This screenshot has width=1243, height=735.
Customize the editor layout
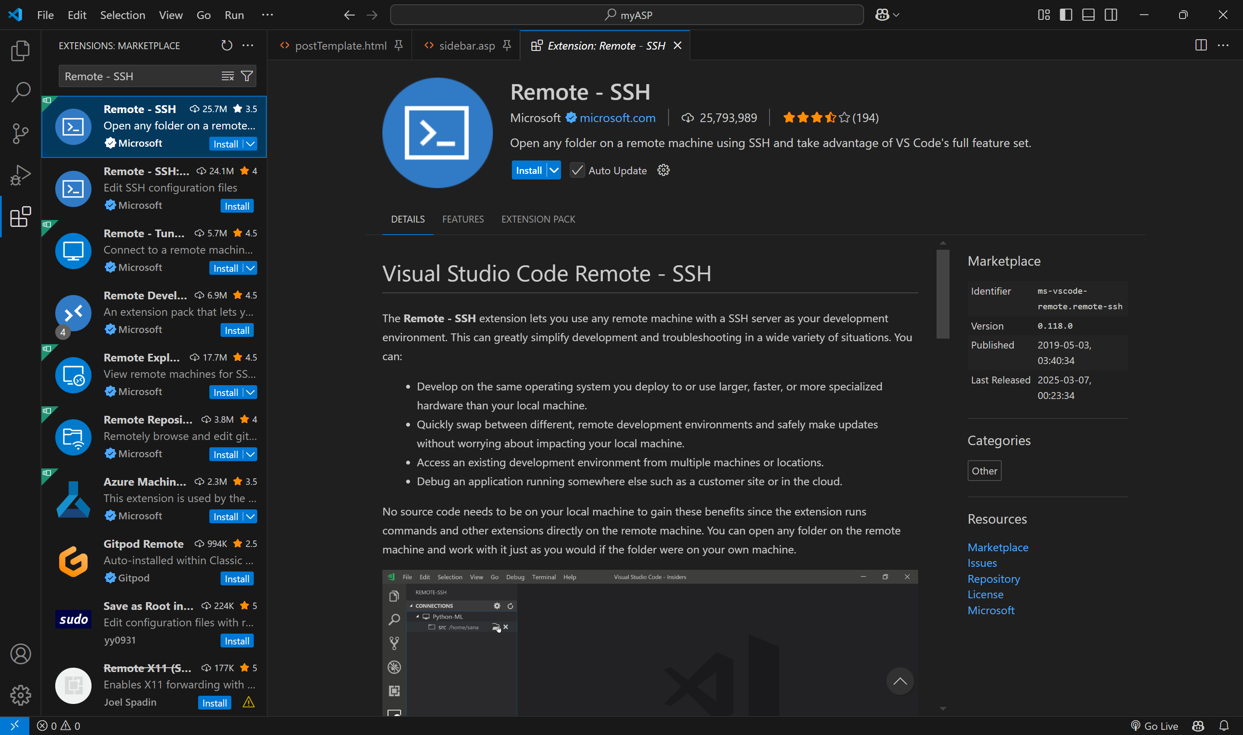(x=1044, y=15)
